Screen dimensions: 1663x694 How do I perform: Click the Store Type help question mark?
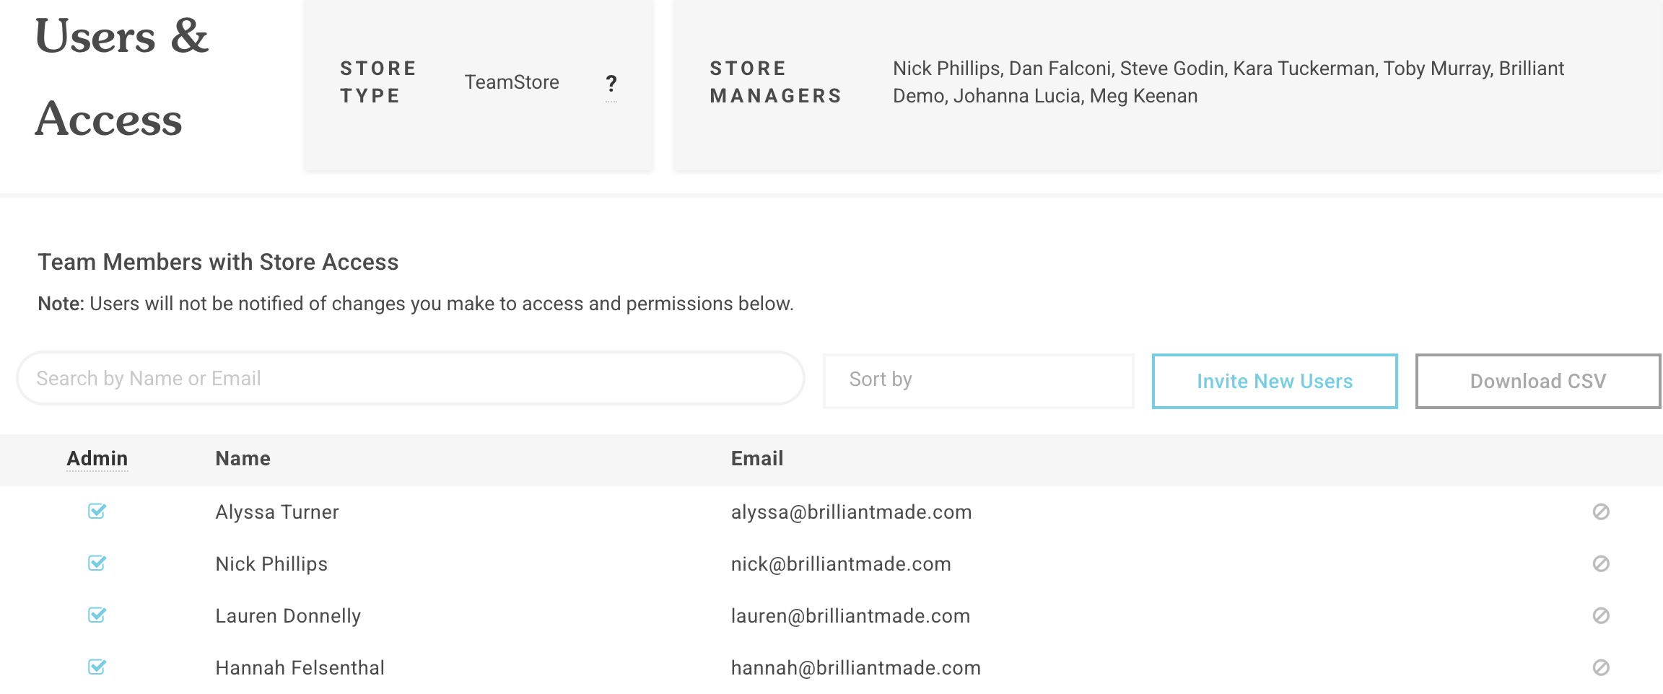611,84
